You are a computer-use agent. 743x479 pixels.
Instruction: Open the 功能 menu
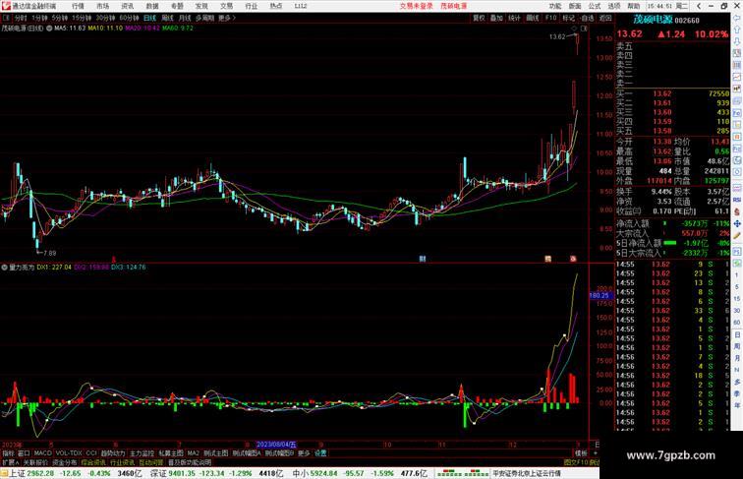(555, 6)
